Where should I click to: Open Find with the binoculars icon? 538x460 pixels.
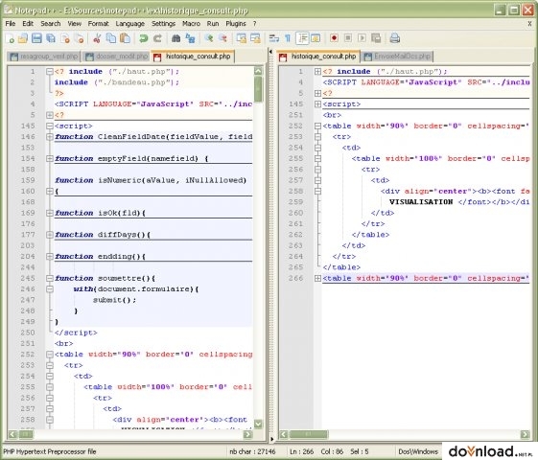(x=176, y=38)
